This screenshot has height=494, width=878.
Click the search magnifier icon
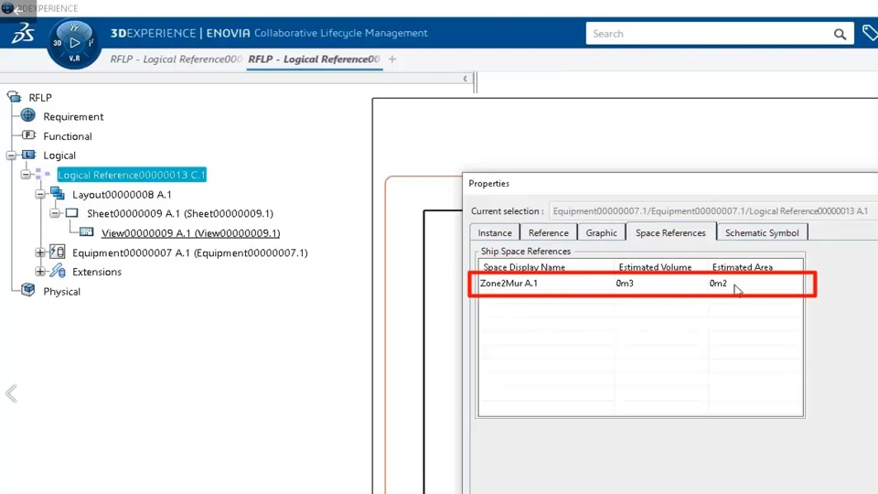pyautogui.click(x=840, y=34)
